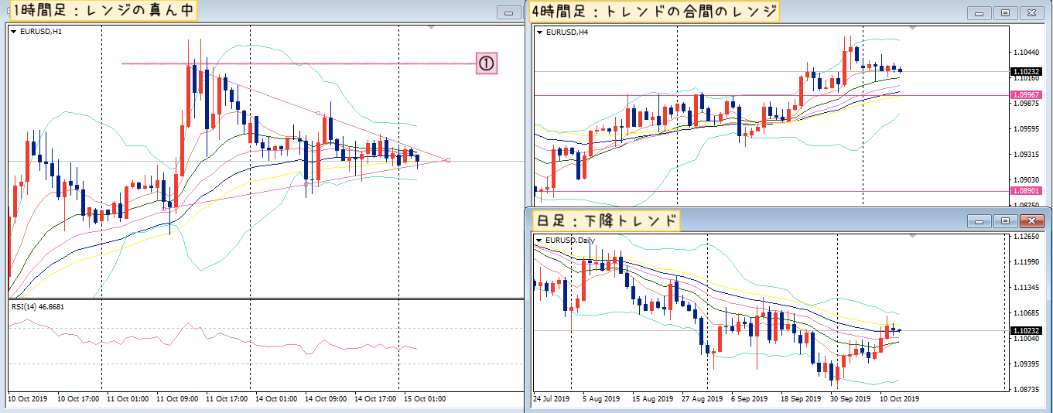The image size is (1053, 413).
Task: Click the chart shift marker in the H4 chart
Action: [x=913, y=29]
